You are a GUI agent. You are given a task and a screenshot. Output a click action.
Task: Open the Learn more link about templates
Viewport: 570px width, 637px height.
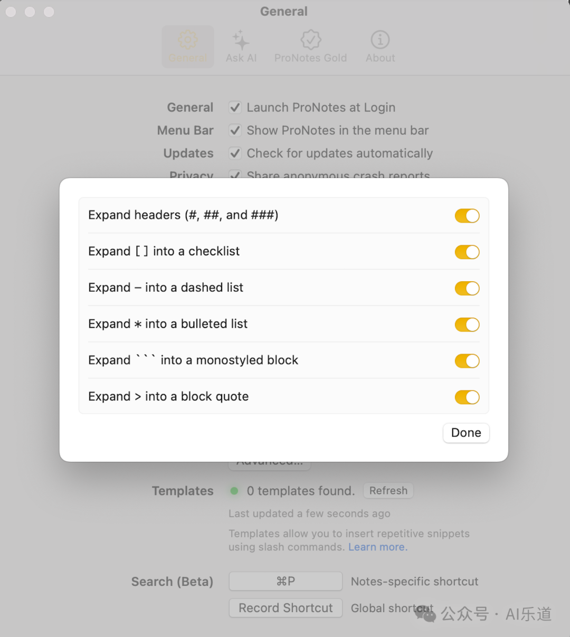click(x=378, y=547)
